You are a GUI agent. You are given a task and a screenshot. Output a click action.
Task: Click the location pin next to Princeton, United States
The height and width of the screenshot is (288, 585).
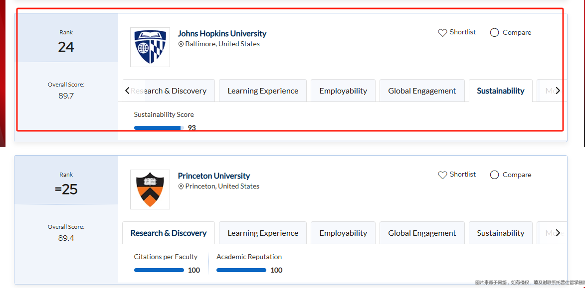coord(181,187)
